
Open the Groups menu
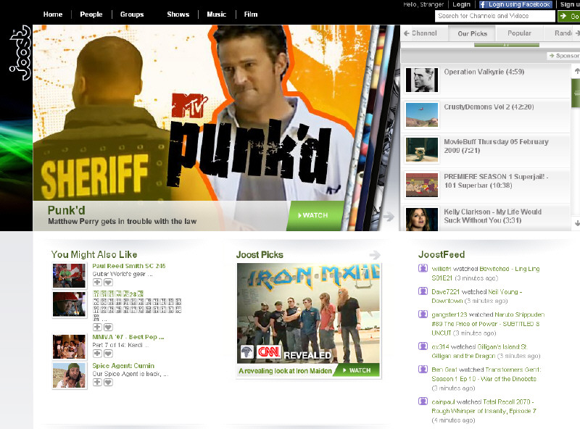[132, 14]
